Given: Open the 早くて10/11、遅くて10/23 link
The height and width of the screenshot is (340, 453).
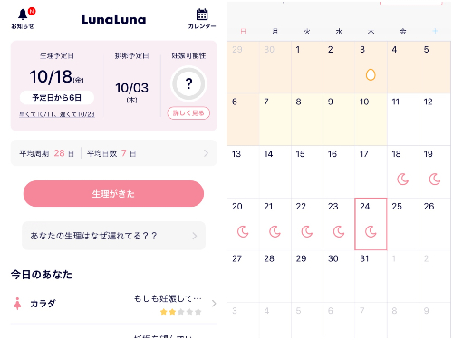Looking at the screenshot, I should coord(57,114).
